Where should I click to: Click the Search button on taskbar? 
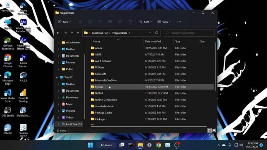106,145
